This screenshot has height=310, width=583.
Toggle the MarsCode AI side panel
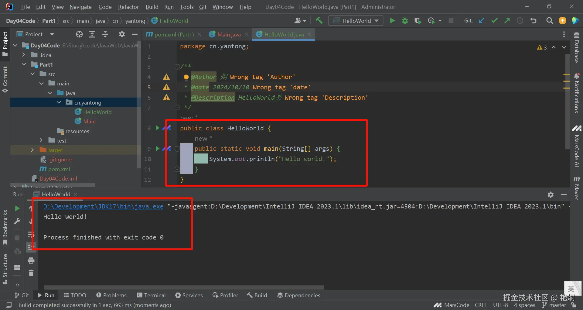click(x=576, y=146)
